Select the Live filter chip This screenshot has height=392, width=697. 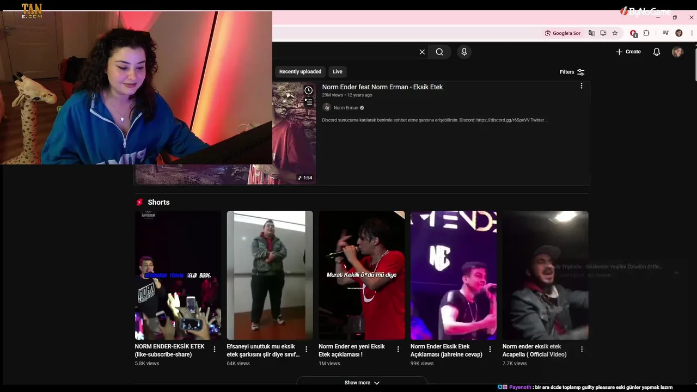[338, 71]
